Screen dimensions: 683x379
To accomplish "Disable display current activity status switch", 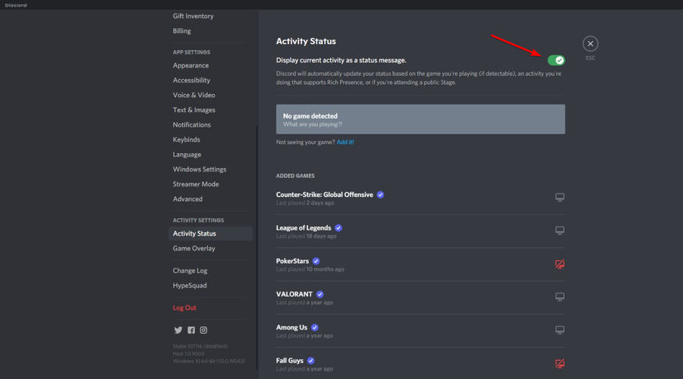I will coord(556,60).
